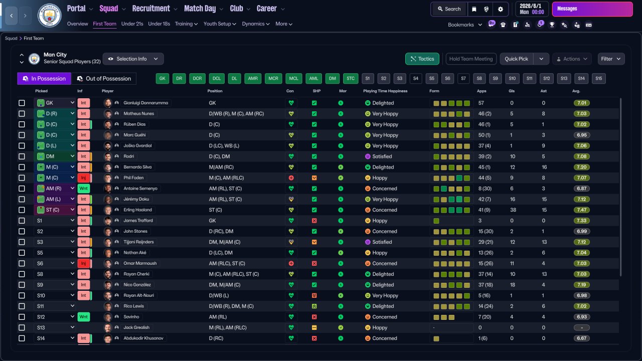
Task: Tick the checkbox for Phil Foden
Action: tap(22, 178)
